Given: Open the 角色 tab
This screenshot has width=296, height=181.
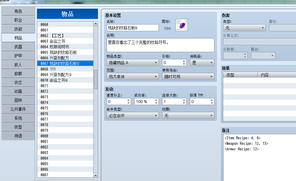Looking at the screenshot, I should pos(18,11).
